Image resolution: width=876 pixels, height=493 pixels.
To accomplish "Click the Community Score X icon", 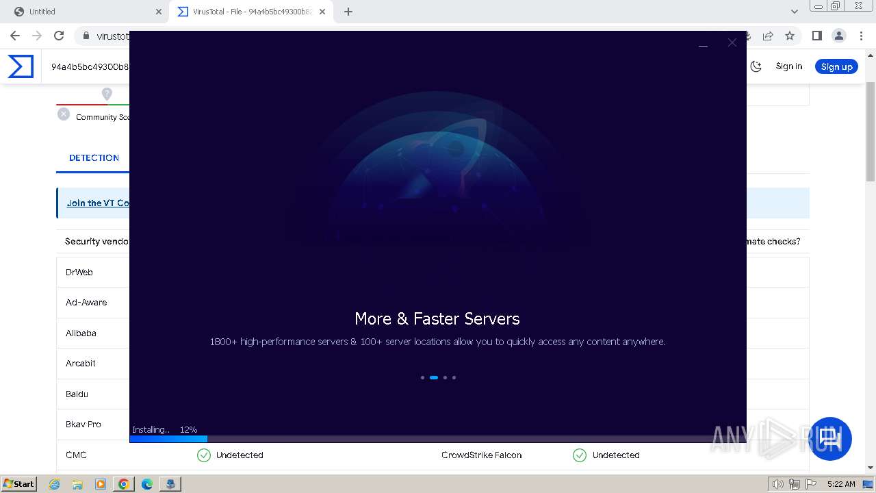I will pos(64,114).
